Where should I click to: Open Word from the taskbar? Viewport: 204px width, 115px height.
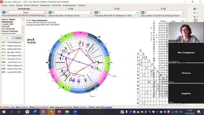pos(35,112)
